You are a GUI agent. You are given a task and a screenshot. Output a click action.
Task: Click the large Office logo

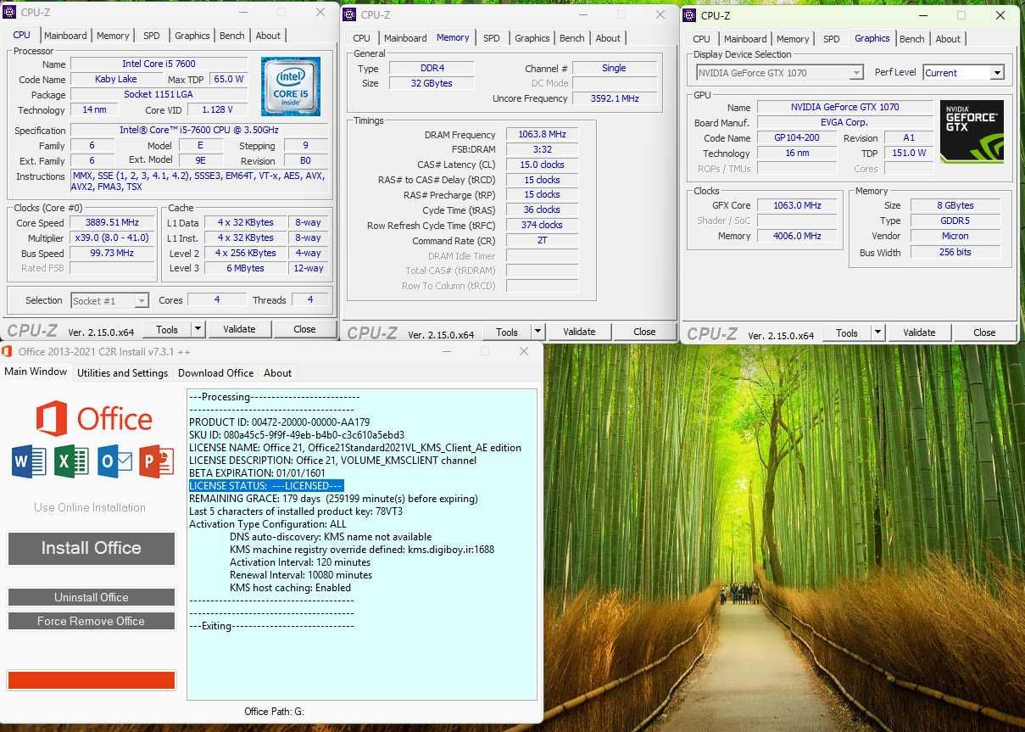94,418
